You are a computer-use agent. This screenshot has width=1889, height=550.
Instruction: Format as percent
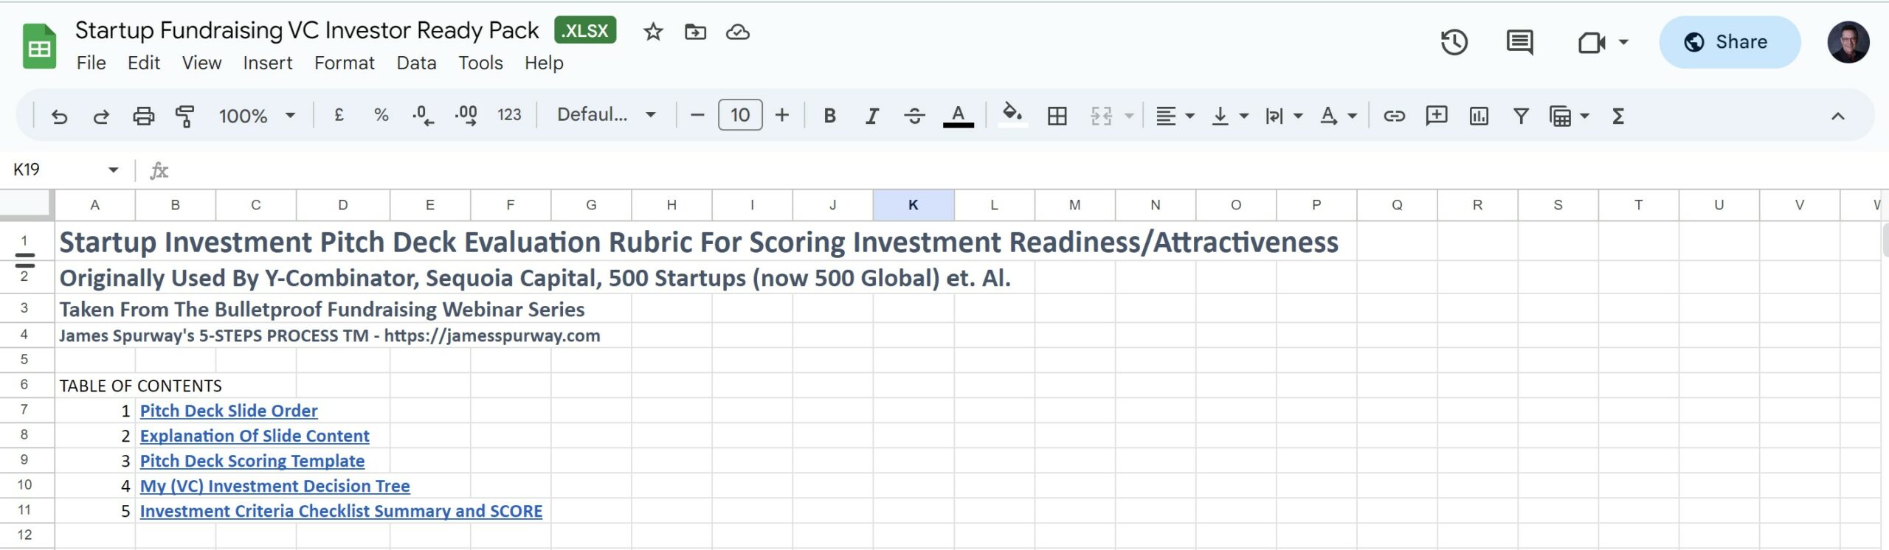381,115
